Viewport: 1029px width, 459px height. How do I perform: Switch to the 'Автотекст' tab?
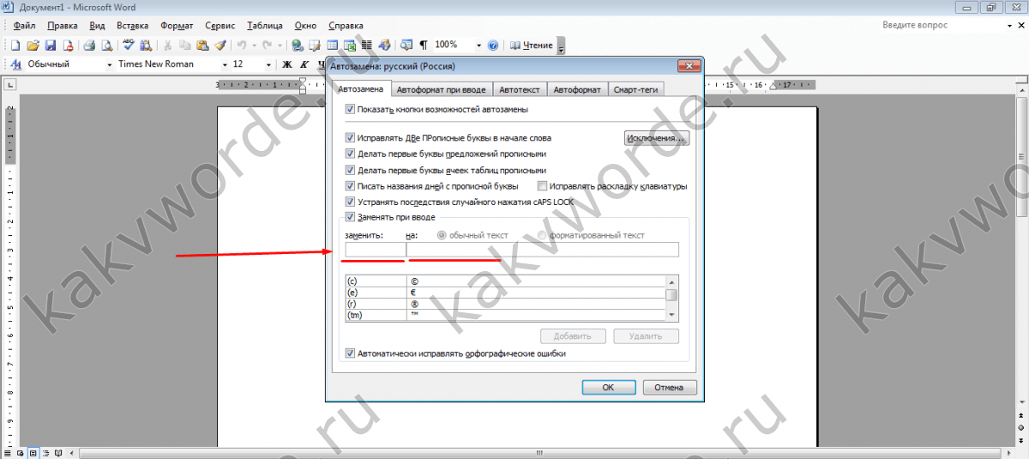(520, 89)
